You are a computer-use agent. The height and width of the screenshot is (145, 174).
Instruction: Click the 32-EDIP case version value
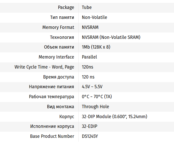point(90,126)
